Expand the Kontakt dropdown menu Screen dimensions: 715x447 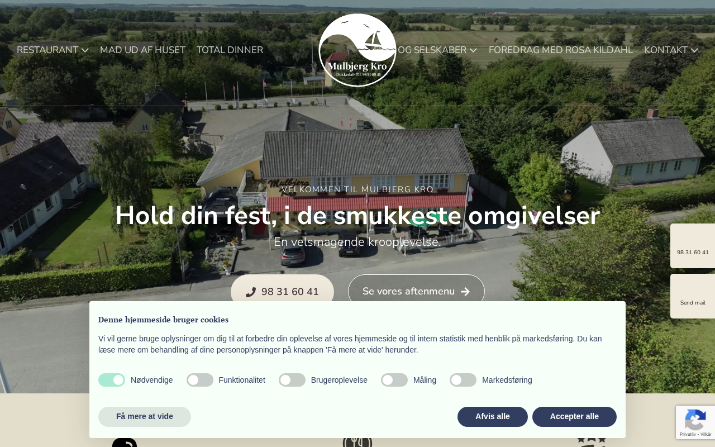(671, 50)
